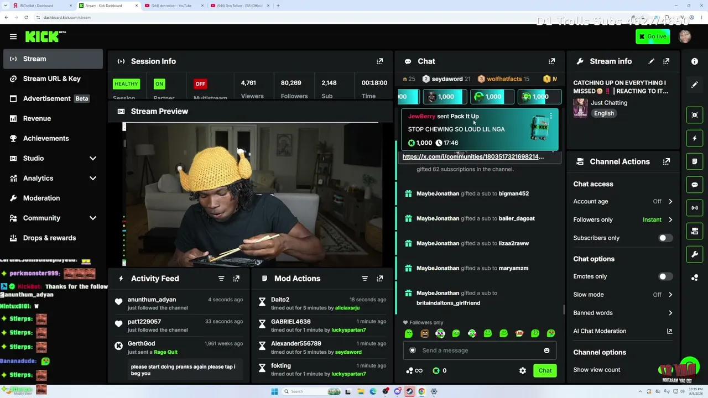Viewport: 708px width, 398px height.
Task: Filter the Activity Feed
Action: tap(221, 279)
